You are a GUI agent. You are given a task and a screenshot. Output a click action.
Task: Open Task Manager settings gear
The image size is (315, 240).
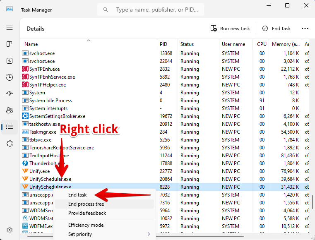[10, 230]
